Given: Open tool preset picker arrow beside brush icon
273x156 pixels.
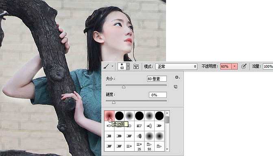Looking at the screenshot, I should click(x=112, y=66).
